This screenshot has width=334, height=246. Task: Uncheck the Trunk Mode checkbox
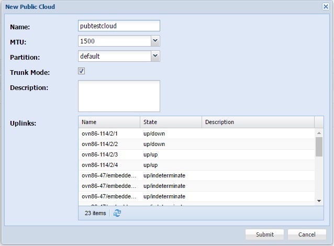(x=81, y=71)
